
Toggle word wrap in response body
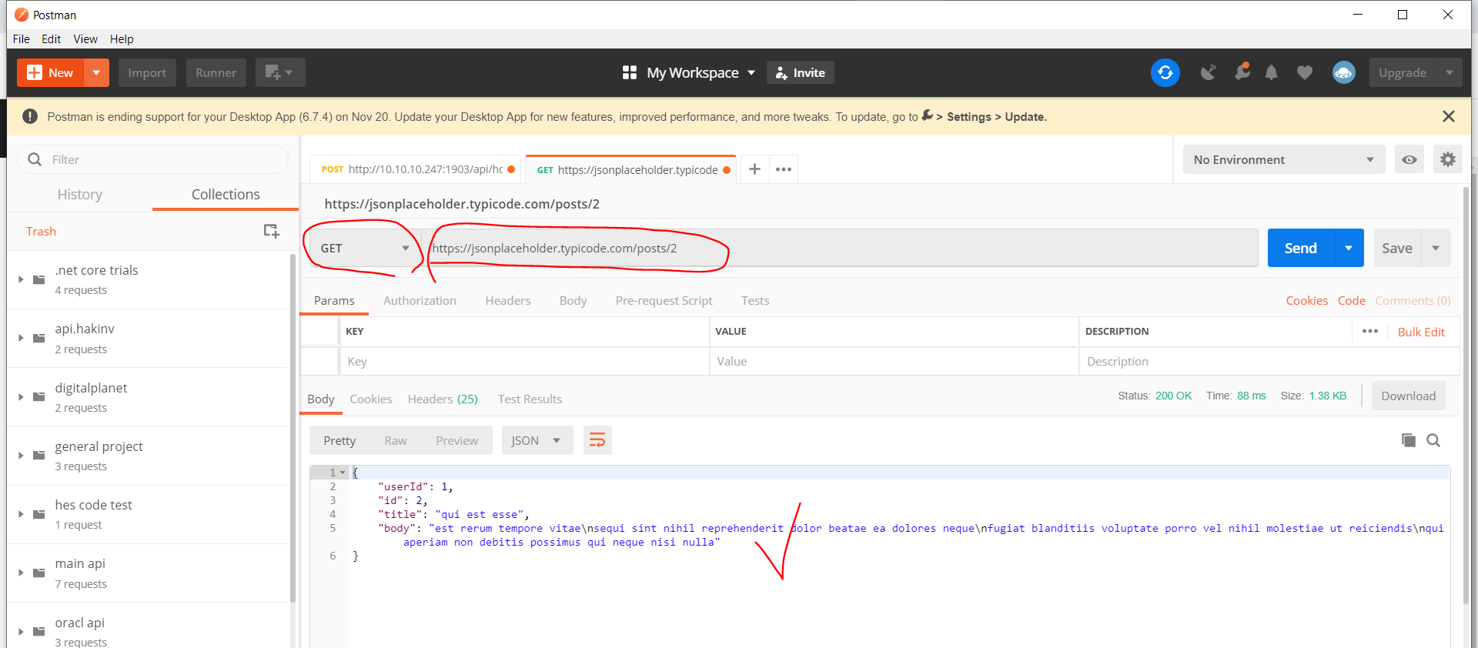(597, 440)
